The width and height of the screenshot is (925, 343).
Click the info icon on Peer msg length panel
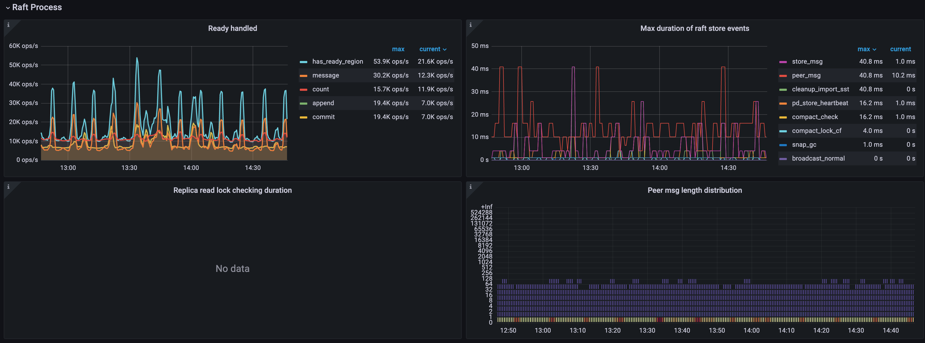point(470,187)
